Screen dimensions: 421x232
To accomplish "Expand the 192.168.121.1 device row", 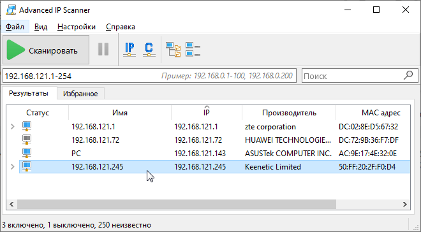I will 12,127.
